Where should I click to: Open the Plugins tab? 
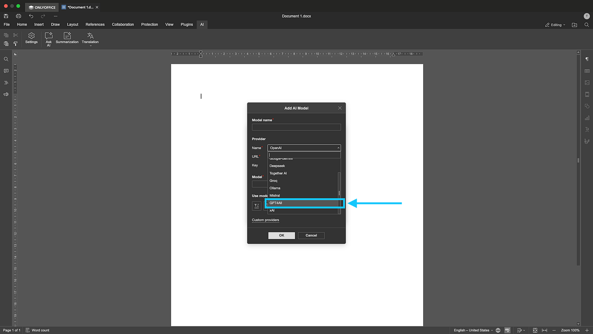[187, 25]
